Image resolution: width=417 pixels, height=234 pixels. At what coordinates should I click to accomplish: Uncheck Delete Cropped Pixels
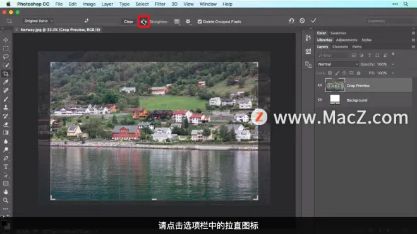(200, 21)
